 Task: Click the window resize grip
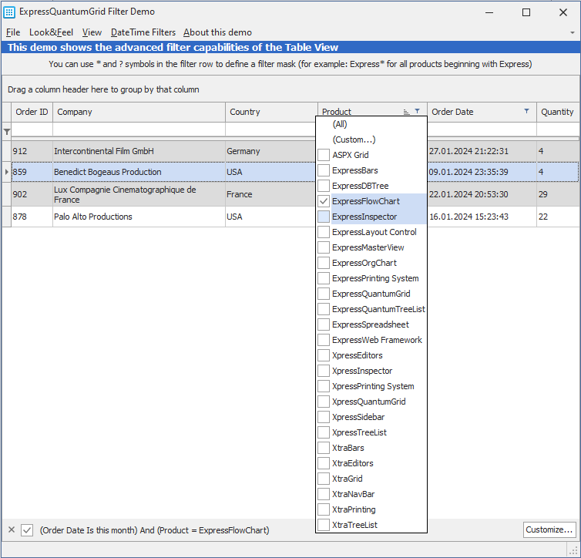(573, 550)
